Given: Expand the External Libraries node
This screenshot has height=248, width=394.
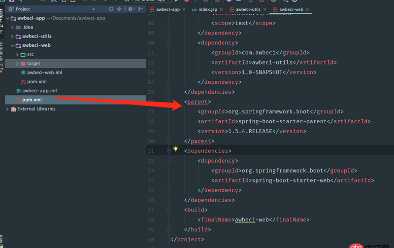Looking at the screenshot, I should 7,109.
